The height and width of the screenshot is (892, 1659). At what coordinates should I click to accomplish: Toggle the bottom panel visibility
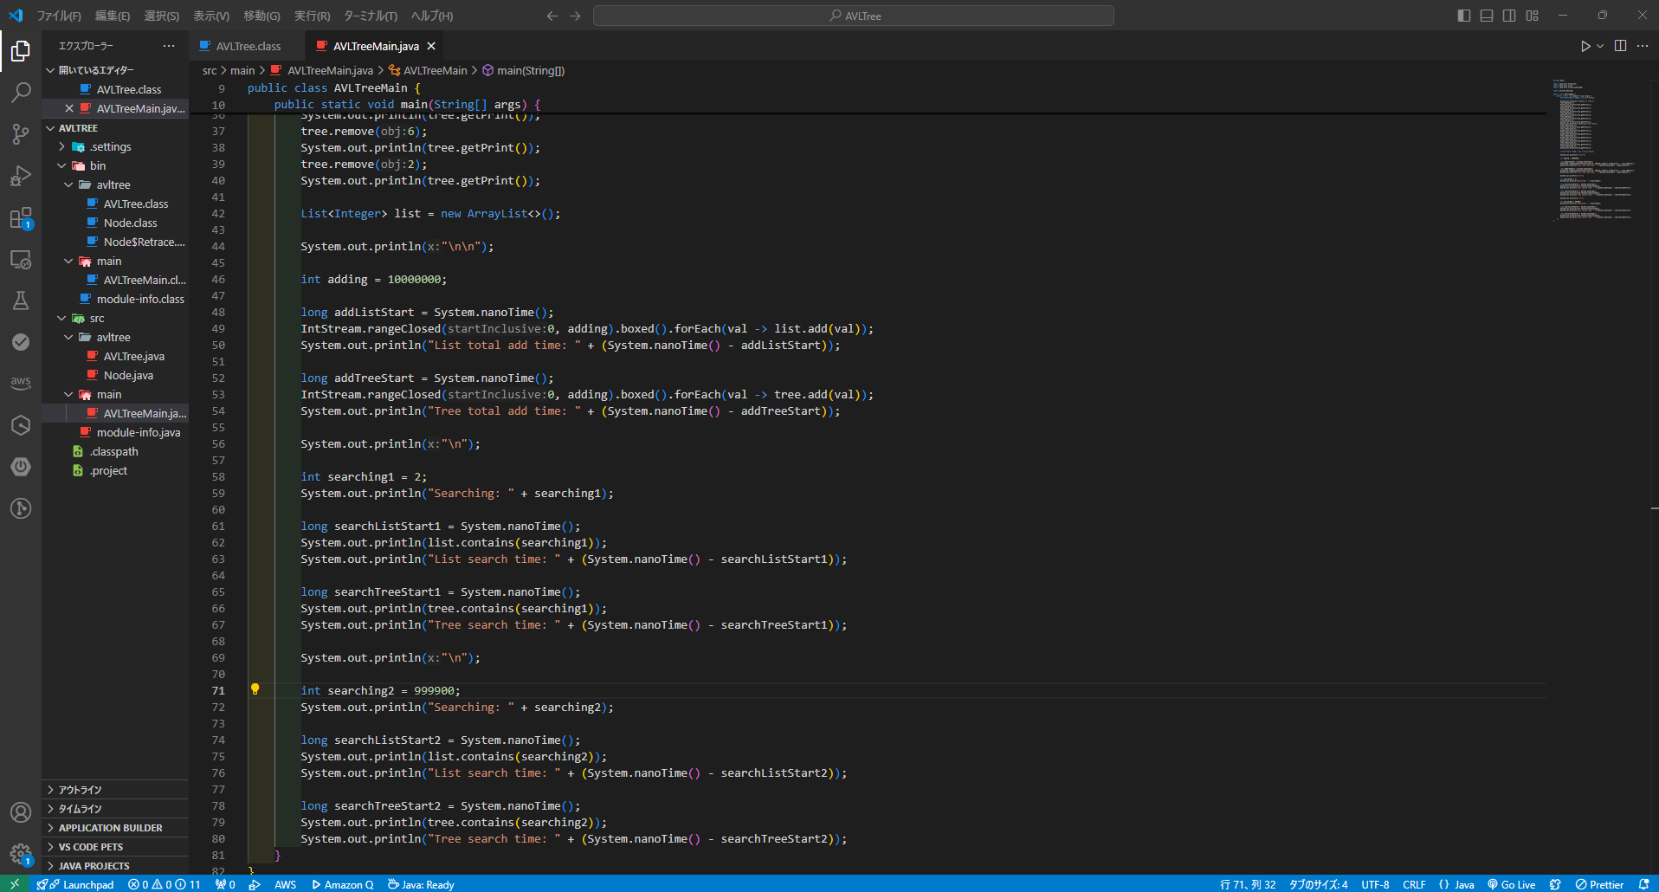(1487, 16)
